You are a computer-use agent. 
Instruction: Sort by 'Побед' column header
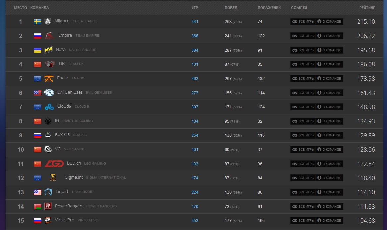pyautogui.click(x=231, y=8)
